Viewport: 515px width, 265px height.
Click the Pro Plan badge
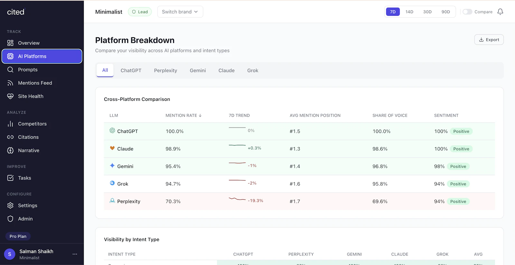pyautogui.click(x=18, y=236)
